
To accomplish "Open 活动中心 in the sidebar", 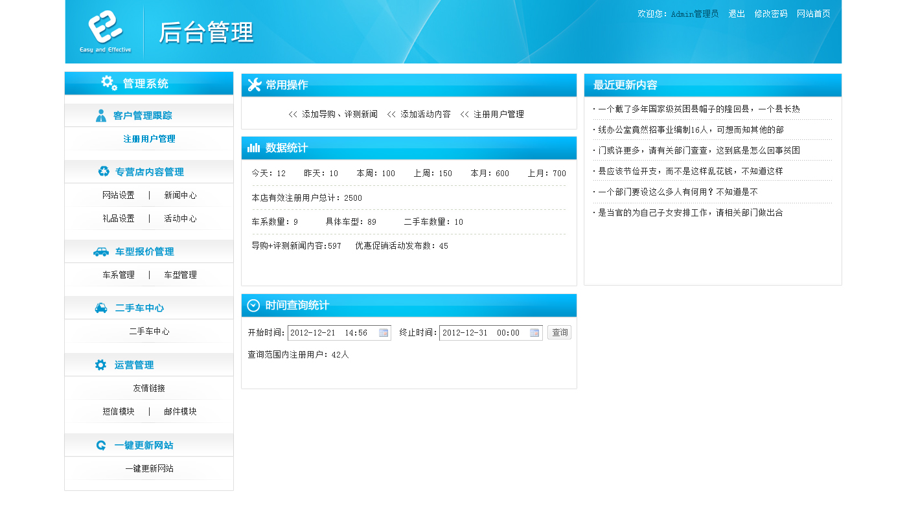I will pos(180,219).
